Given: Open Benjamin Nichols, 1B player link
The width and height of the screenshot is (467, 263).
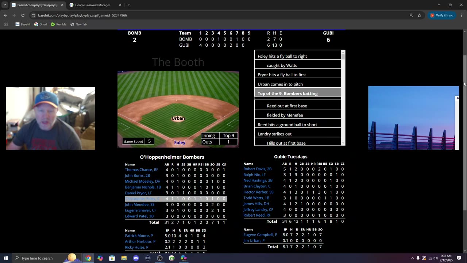Looking at the screenshot, I should (143, 187).
